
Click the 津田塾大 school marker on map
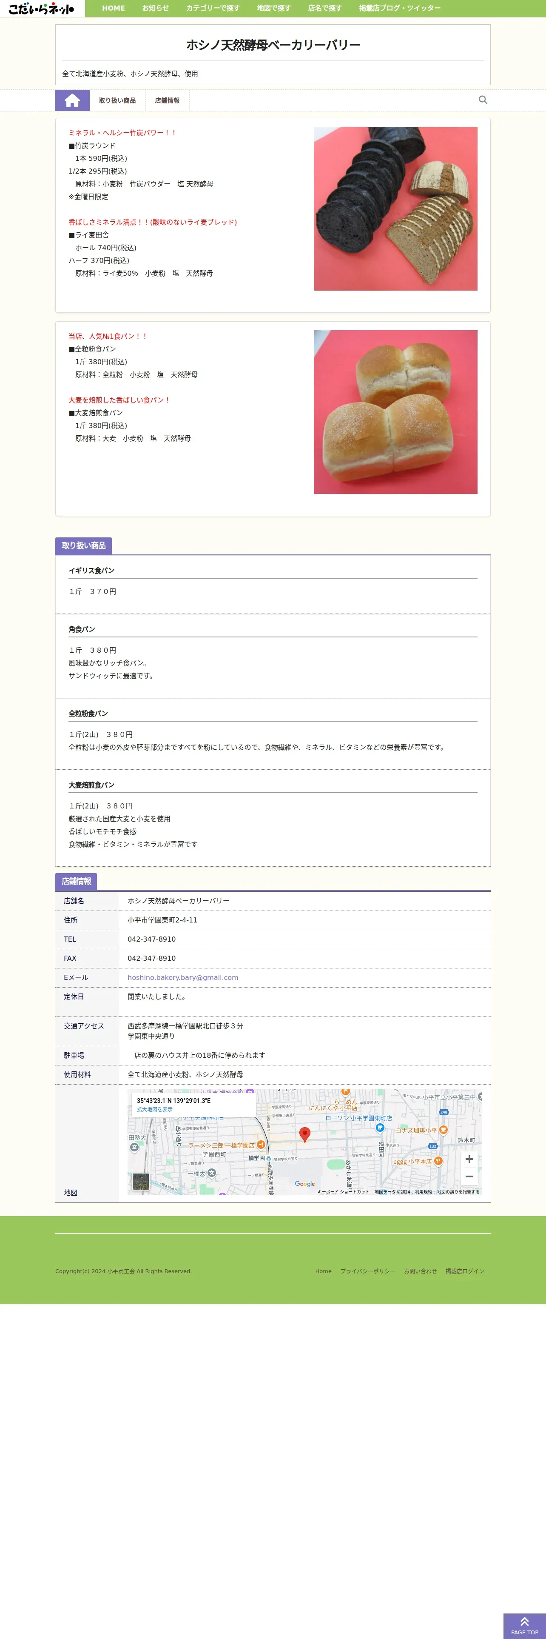[134, 1147]
